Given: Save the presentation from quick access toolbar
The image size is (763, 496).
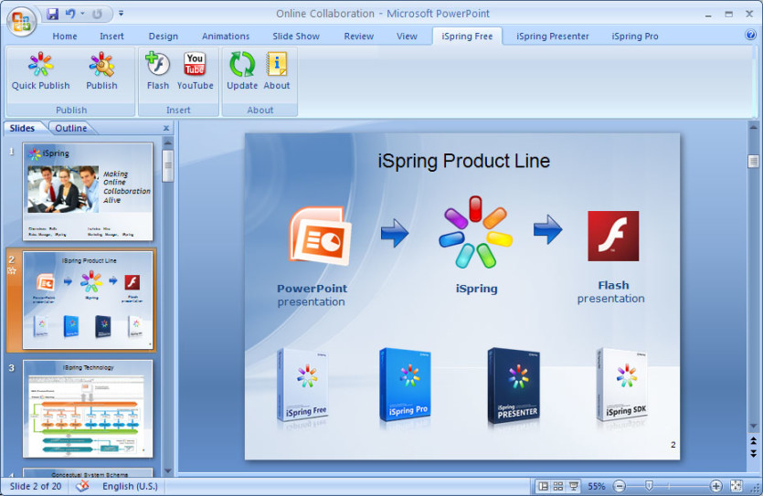Looking at the screenshot, I should [x=53, y=14].
